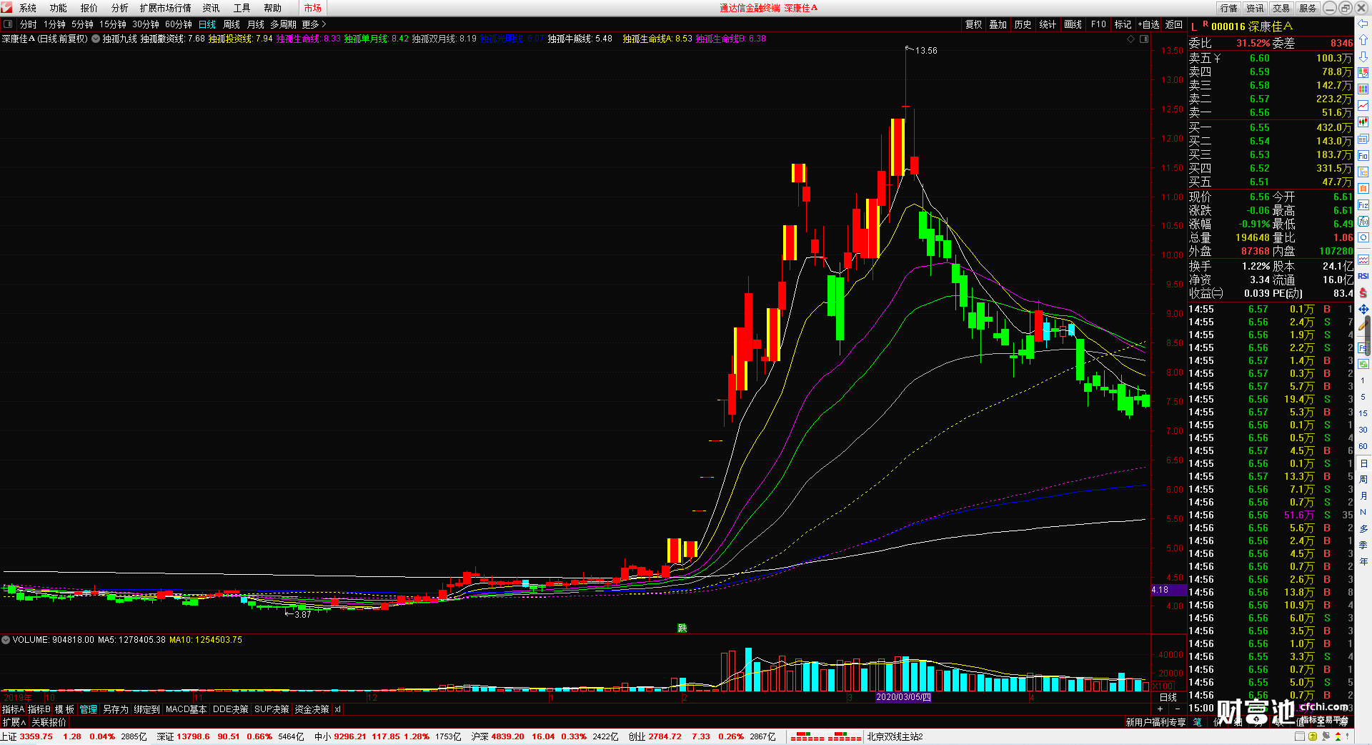
Task: Click the tree structure icon in right sidebar
Action: [1363, 172]
